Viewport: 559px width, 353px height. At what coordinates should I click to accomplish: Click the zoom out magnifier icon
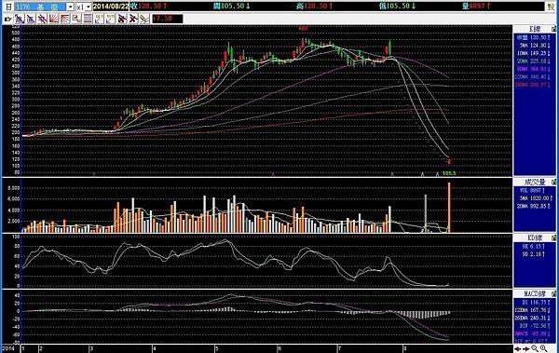click(x=535, y=348)
